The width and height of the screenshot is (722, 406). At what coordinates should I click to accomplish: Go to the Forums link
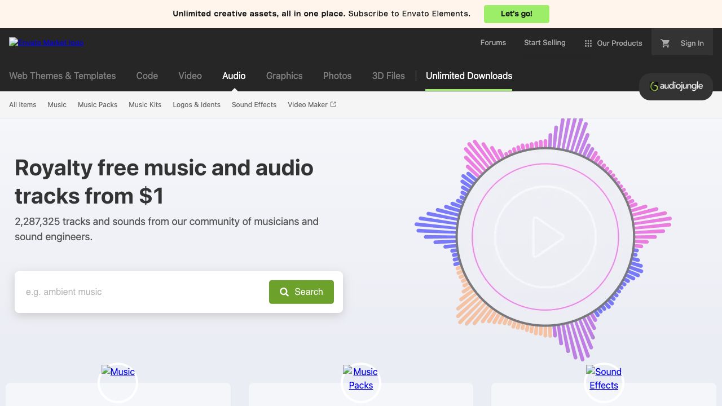[493, 43]
